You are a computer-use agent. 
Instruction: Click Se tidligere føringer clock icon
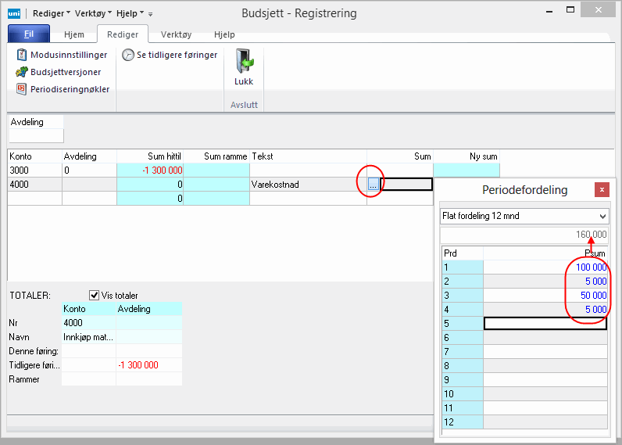coord(128,55)
